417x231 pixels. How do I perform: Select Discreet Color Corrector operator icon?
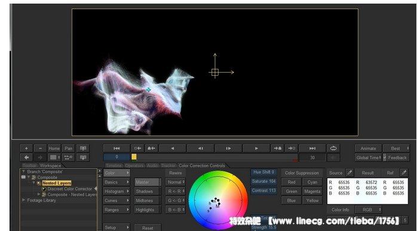coord(44,189)
